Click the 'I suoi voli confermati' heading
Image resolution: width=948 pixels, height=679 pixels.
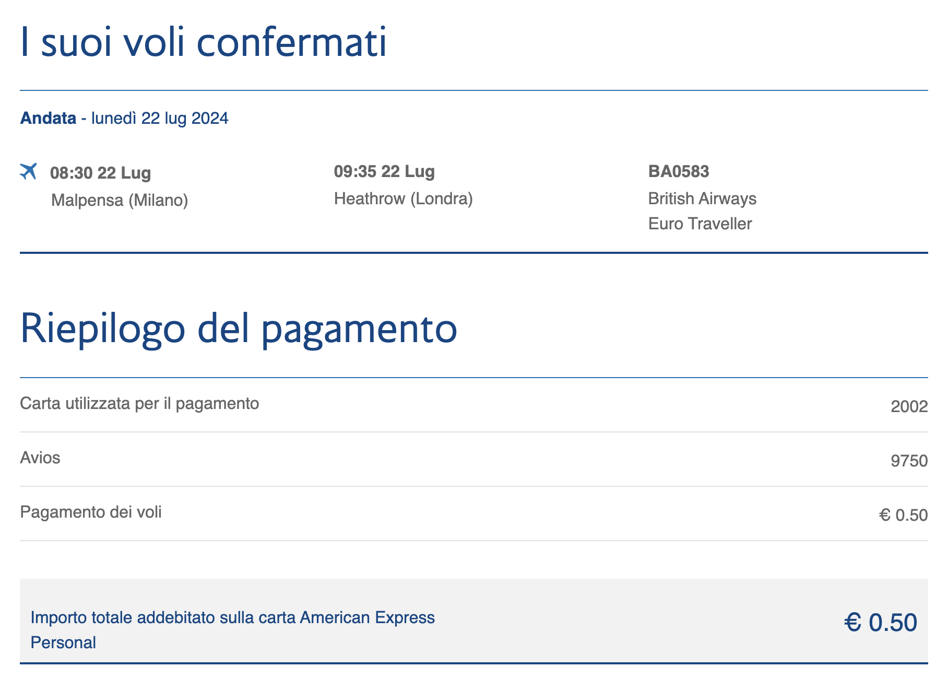tap(203, 42)
